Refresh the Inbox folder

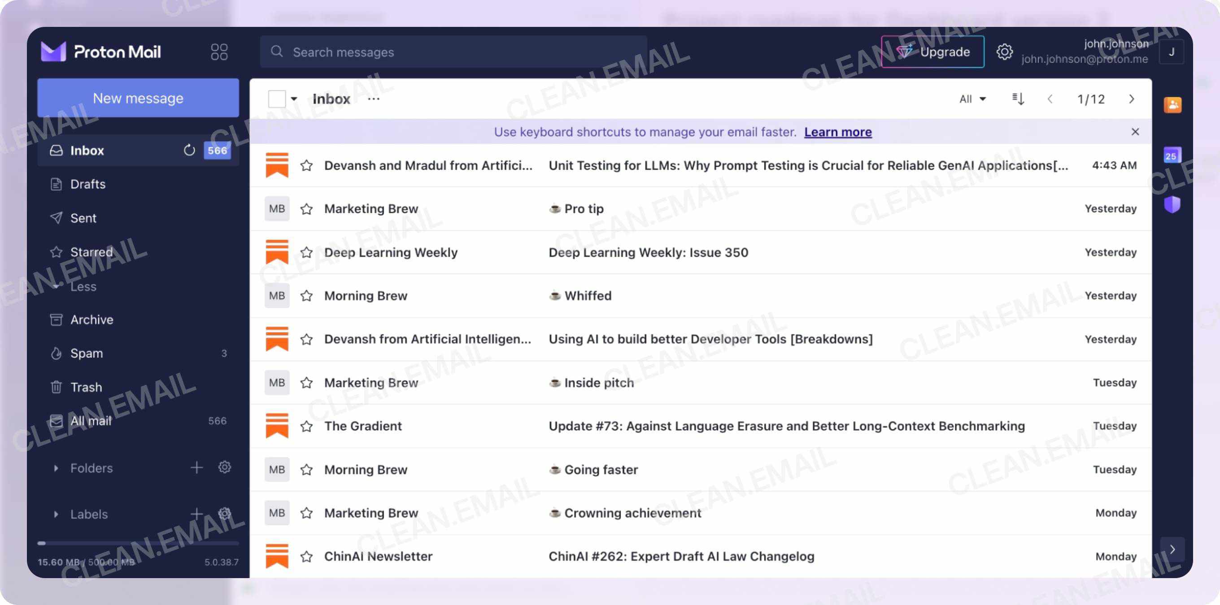[x=189, y=151]
